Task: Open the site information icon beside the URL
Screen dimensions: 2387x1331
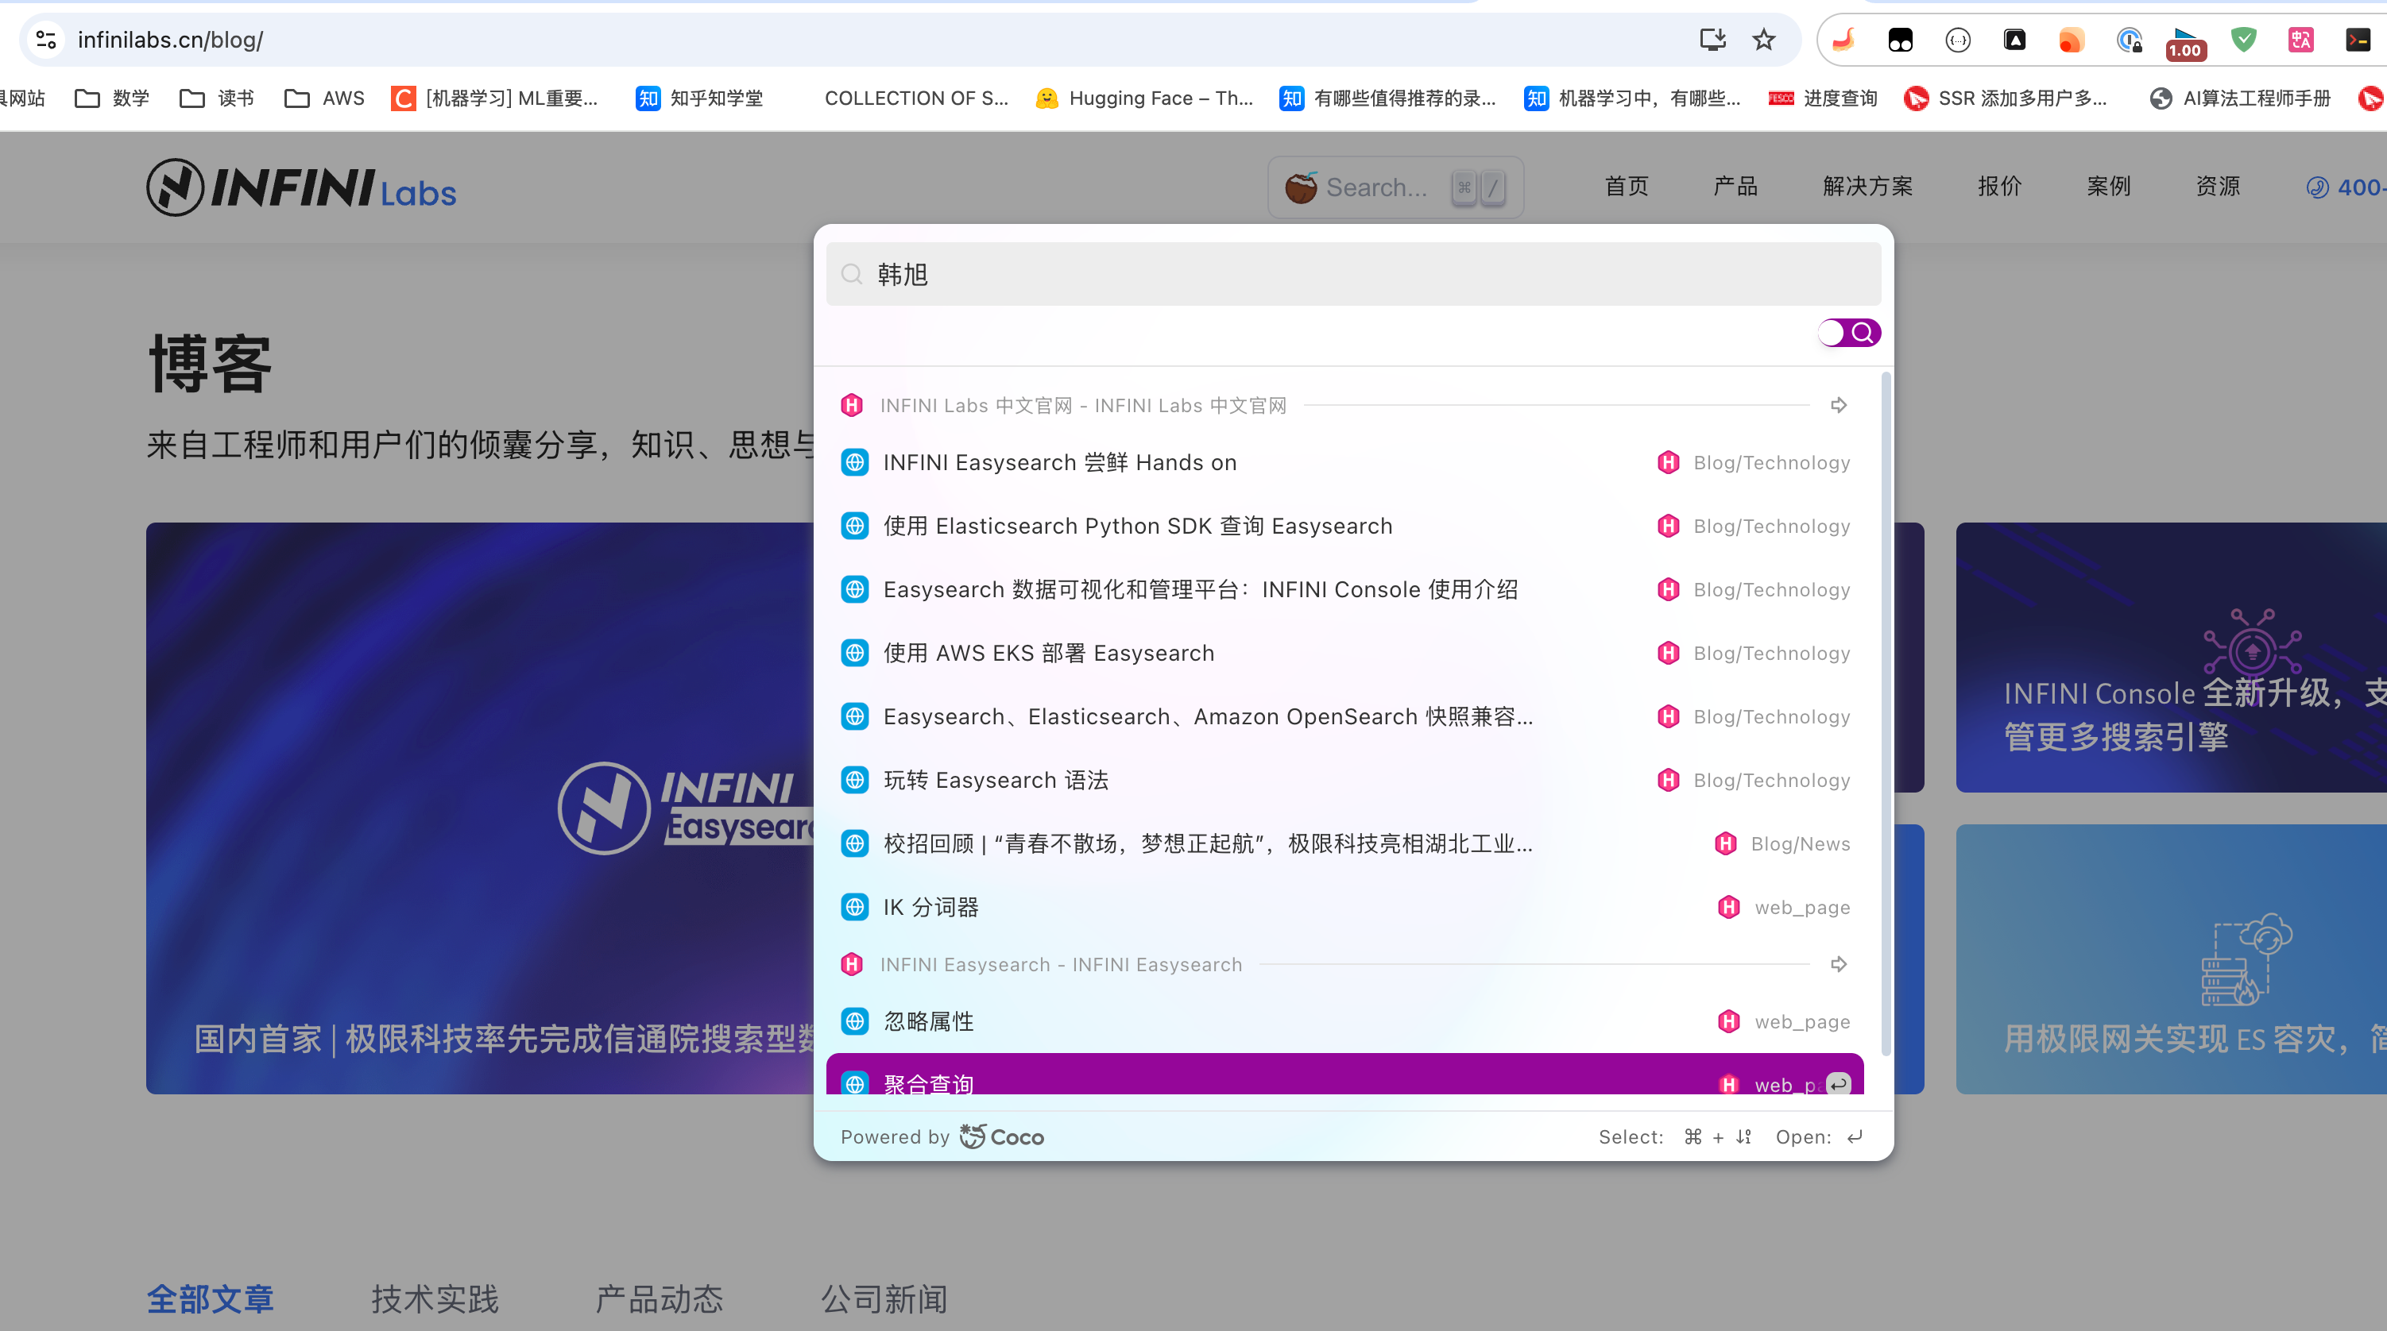Action: point(46,40)
